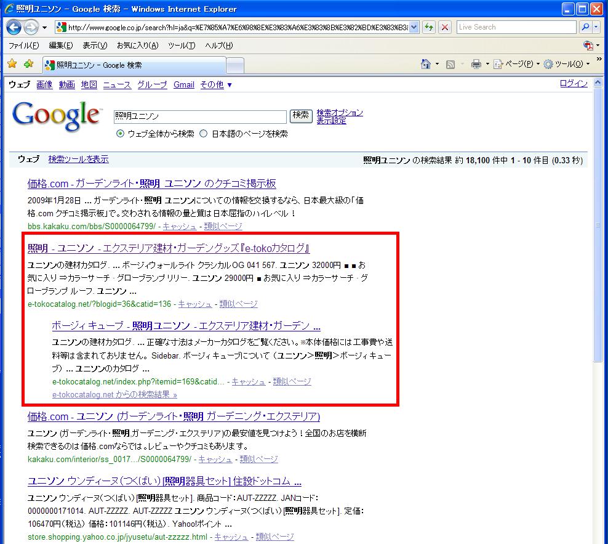Open the ページ(P) toolbar dropdown
This screenshot has width=608, height=544.
tap(517, 64)
